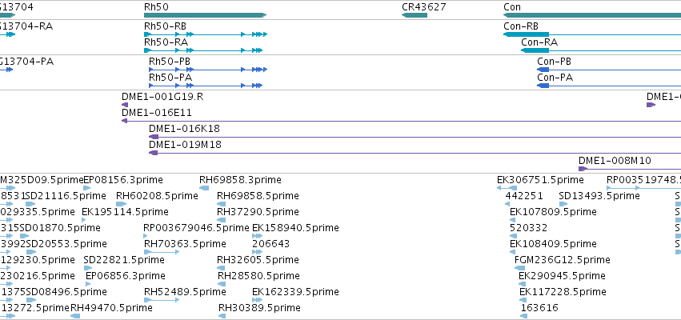The image size is (681, 320).
Task: Click the Rh50 gene label
Action: click(x=156, y=7)
